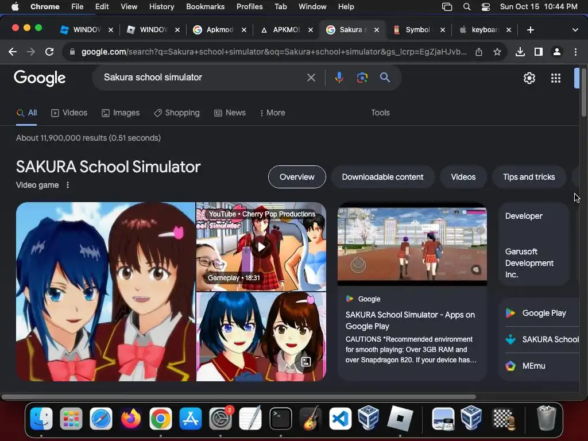588x441 pixels.
Task: Open Terminal from the dock
Action: (x=280, y=419)
